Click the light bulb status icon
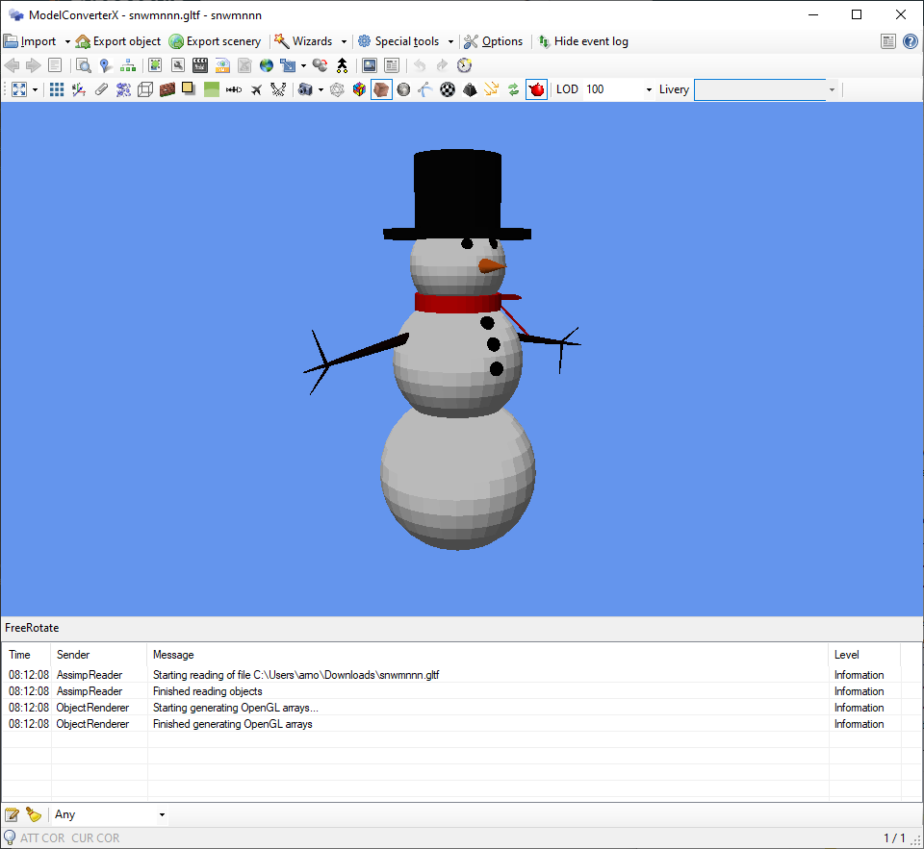The image size is (924, 849). 10,837
